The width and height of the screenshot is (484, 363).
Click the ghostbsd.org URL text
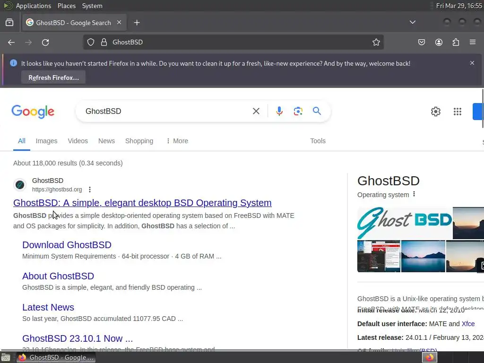[57, 190]
